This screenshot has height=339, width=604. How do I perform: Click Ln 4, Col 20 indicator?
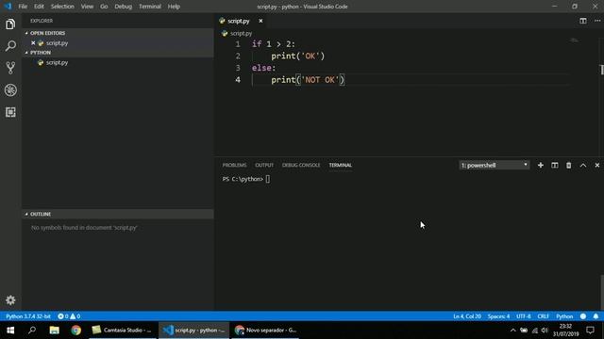click(x=467, y=316)
